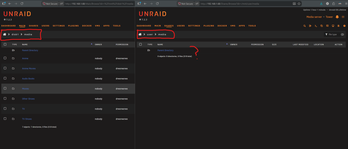
Task: Open the system log icon in toolbar
Action: [339, 26]
